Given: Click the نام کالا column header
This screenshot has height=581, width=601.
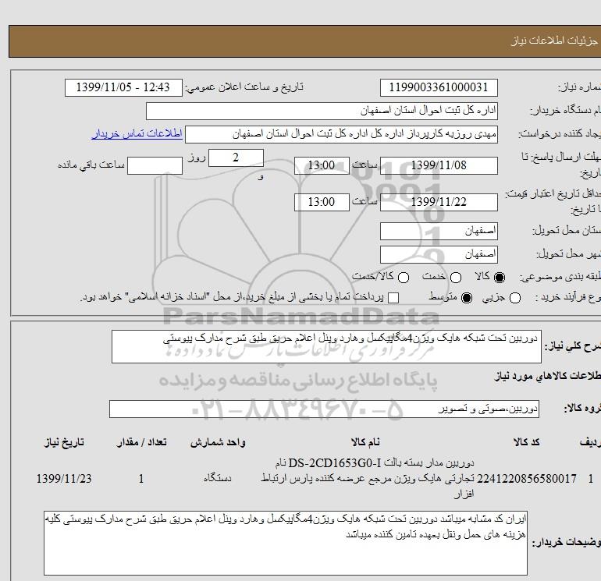Looking at the screenshot, I should [365, 443].
